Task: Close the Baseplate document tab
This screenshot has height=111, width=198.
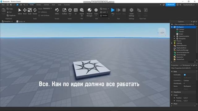Action: tap(12, 21)
